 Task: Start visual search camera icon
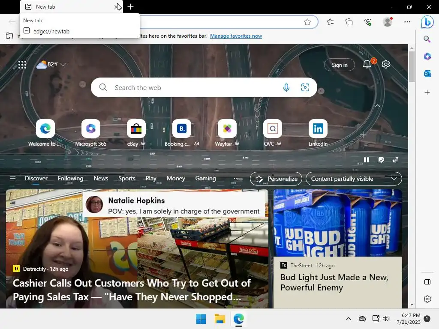tap(305, 87)
